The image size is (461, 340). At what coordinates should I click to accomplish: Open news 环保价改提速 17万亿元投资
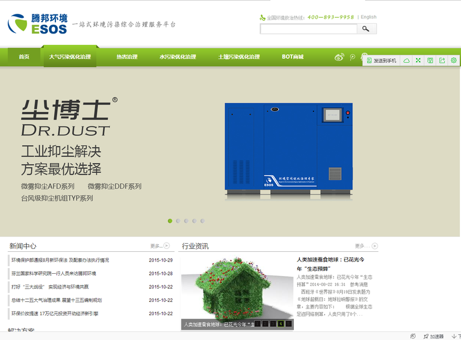55,313
